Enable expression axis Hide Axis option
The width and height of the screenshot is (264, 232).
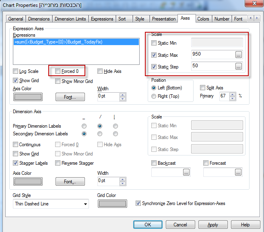pyautogui.click(x=100, y=71)
